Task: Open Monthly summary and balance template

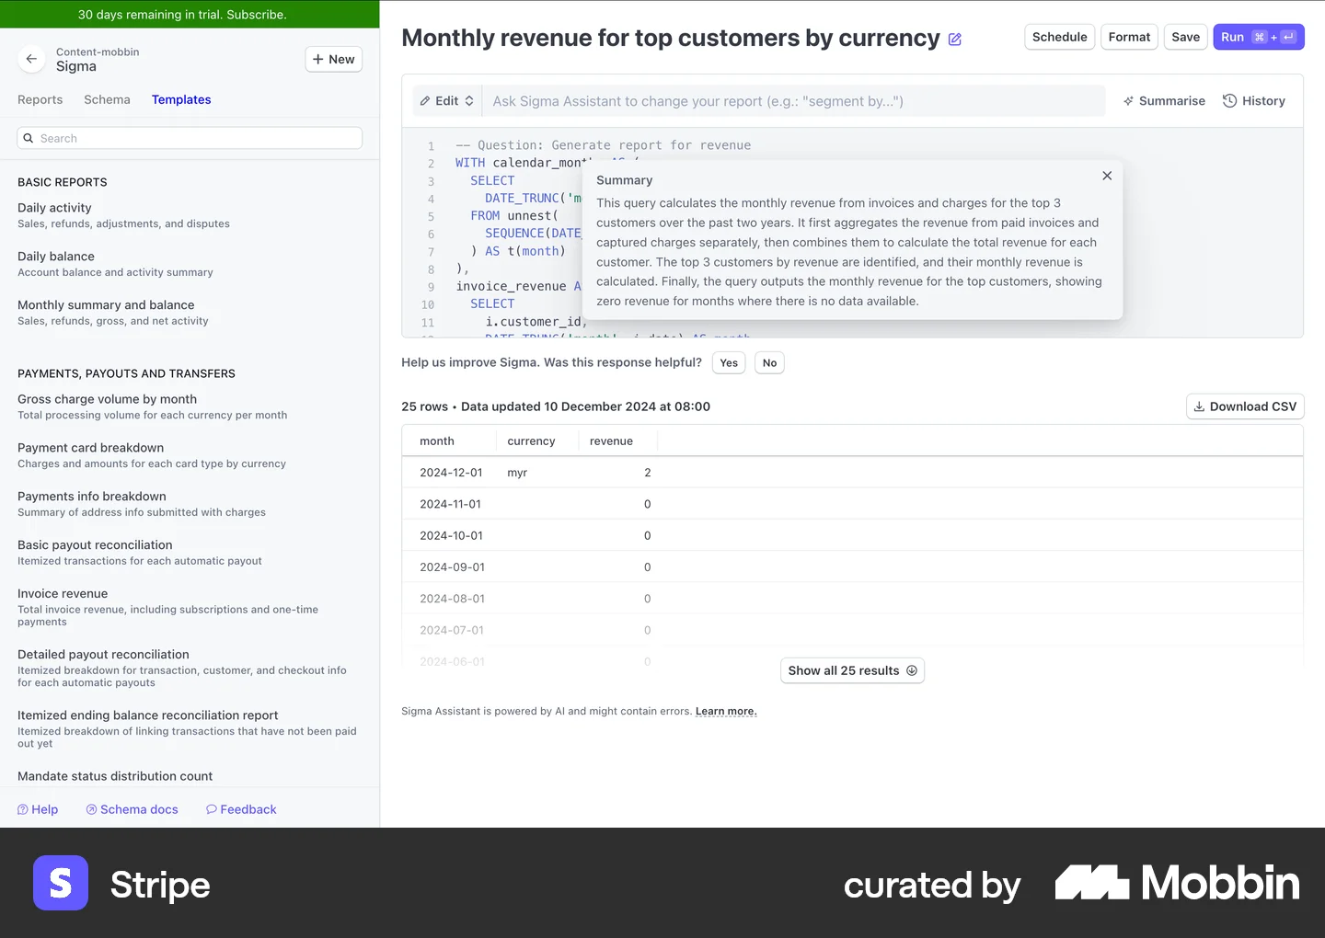Action: [113, 313]
